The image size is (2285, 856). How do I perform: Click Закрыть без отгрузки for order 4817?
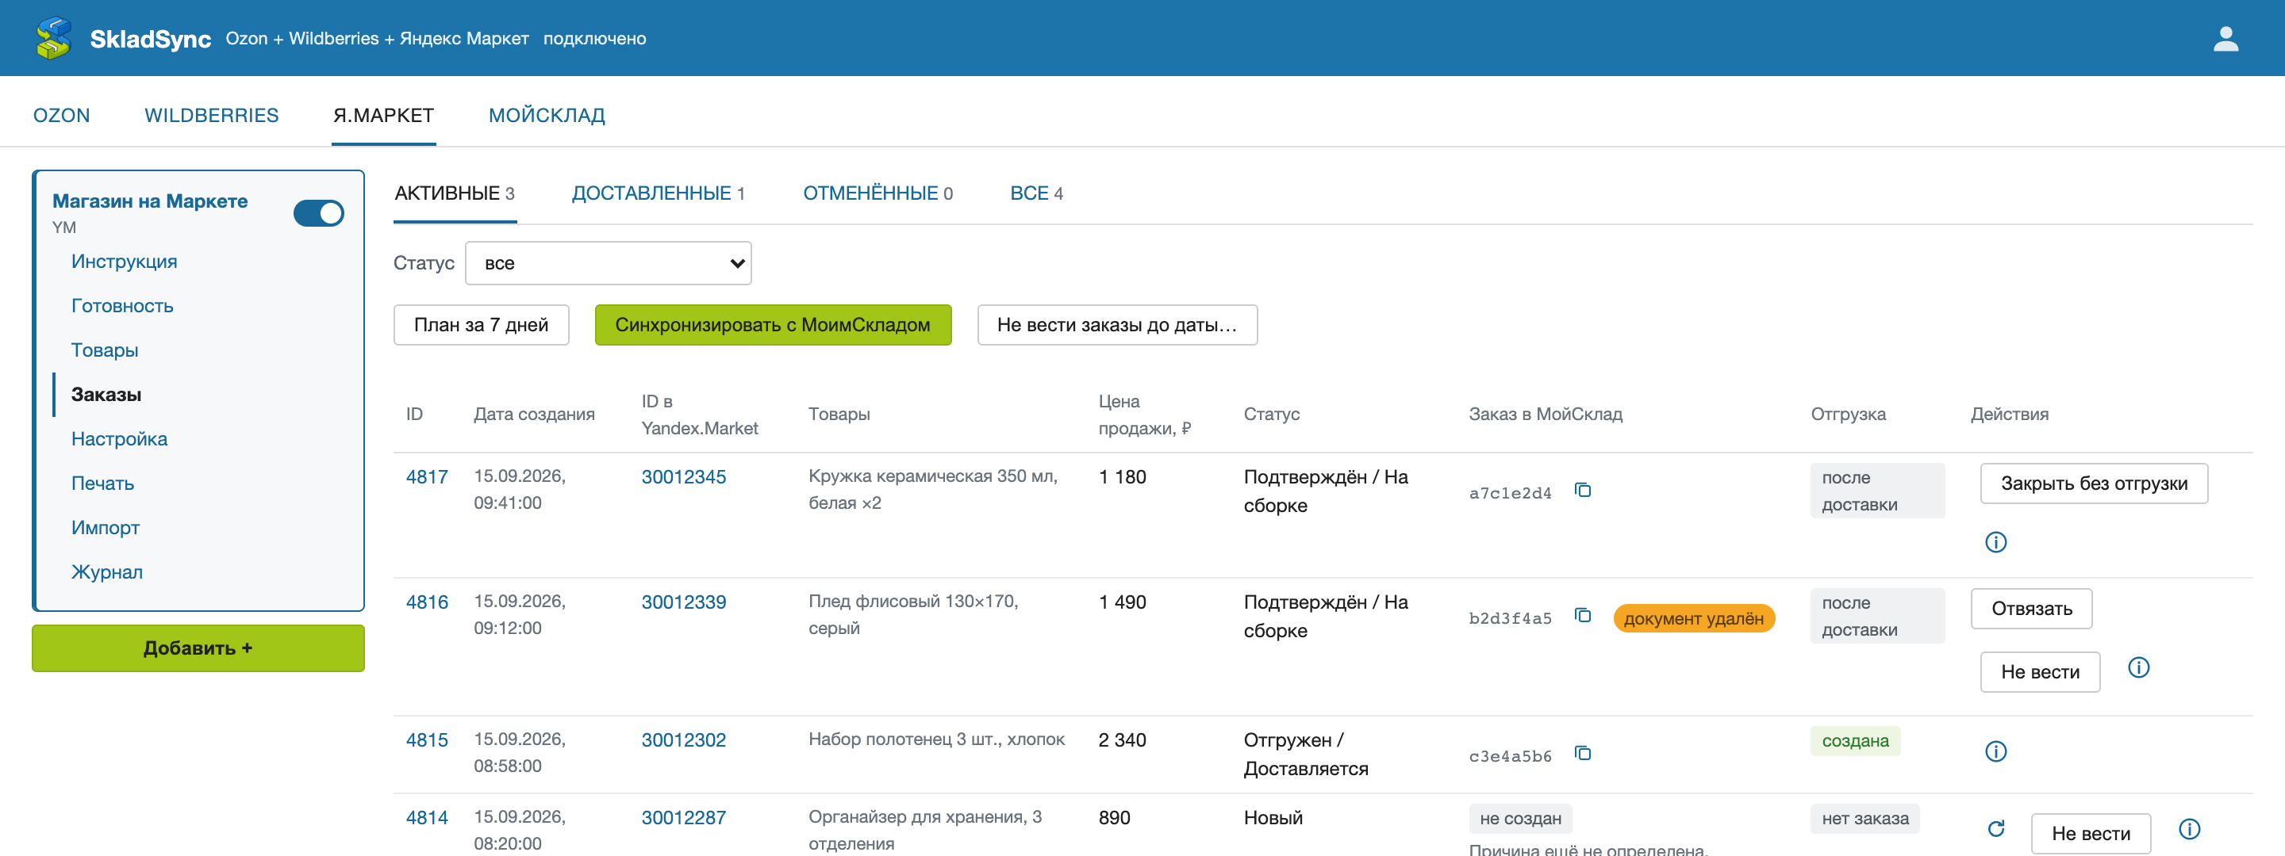2094,483
